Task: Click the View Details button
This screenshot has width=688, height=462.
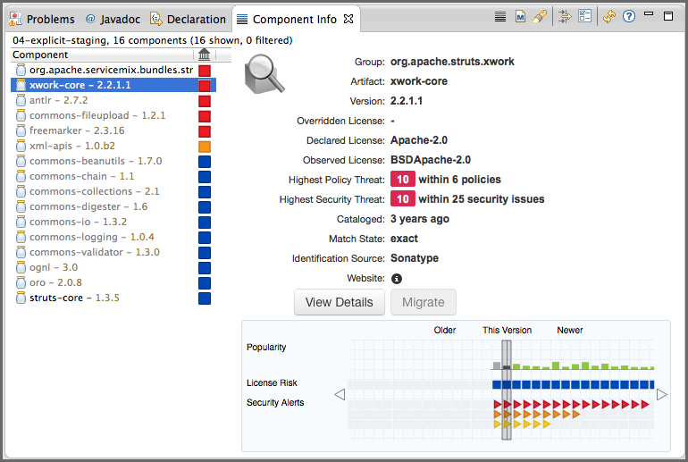Action: [340, 302]
